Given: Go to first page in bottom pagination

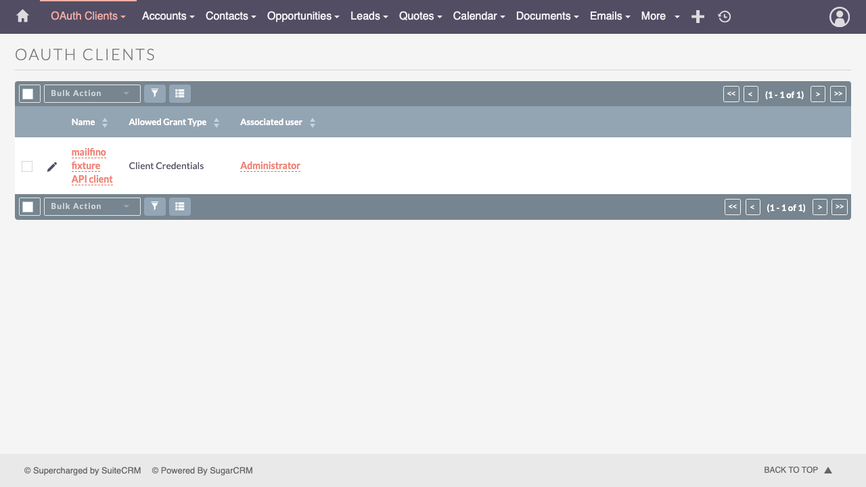Looking at the screenshot, I should 733,207.
